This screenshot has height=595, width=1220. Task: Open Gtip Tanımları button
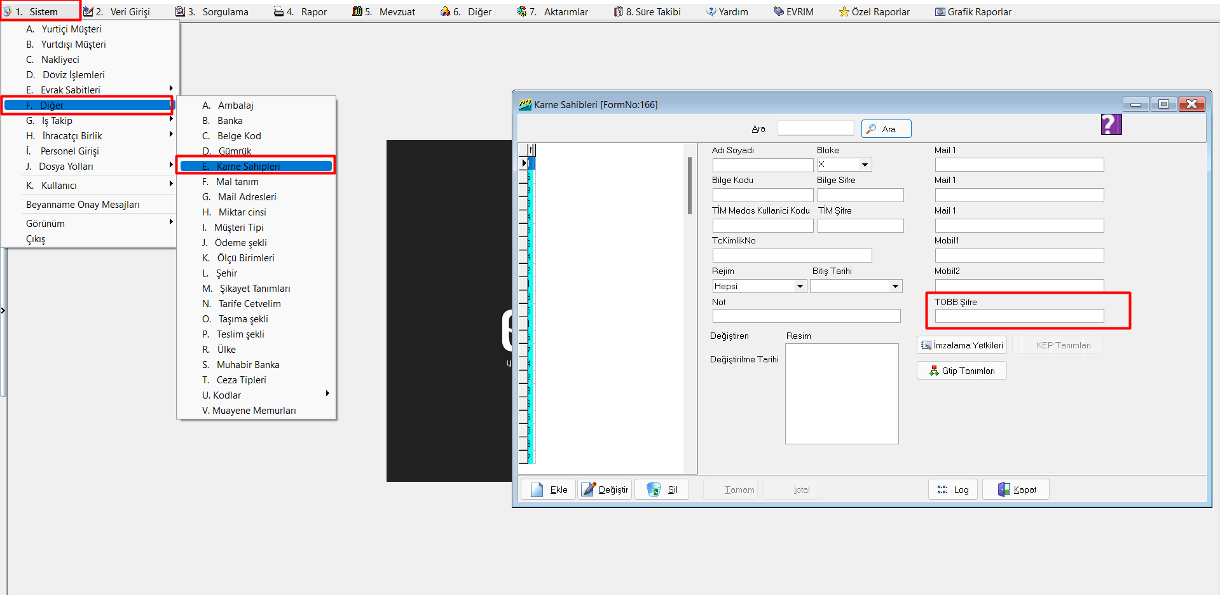(x=962, y=371)
